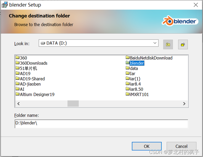Select the data folder
Image resolution: width=203 pixels, height=157 pixels.
(132, 68)
